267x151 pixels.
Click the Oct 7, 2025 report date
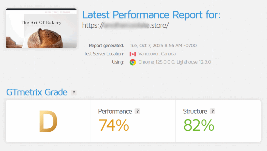(163, 46)
